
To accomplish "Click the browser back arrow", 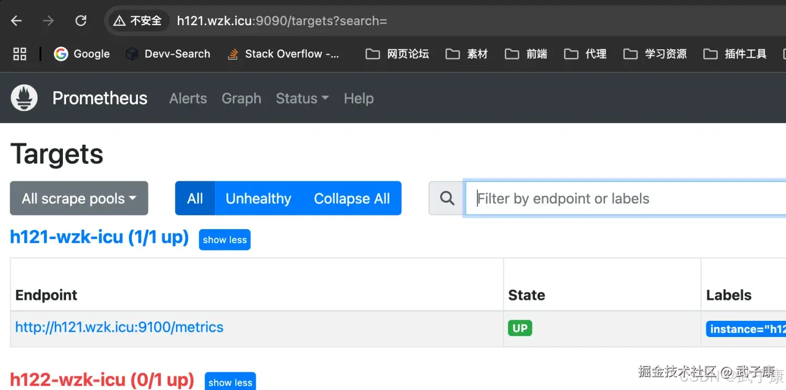I will pos(16,20).
